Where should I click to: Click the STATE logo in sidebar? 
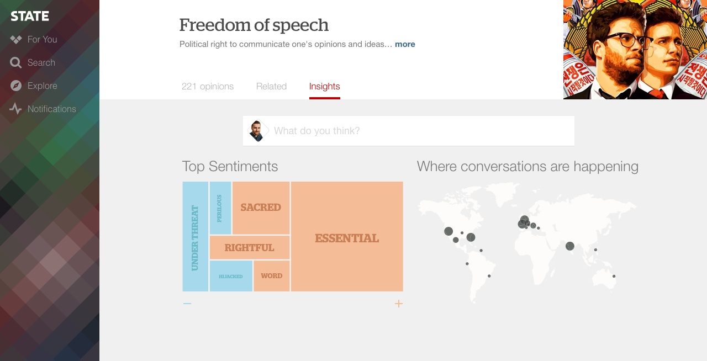pyautogui.click(x=30, y=16)
